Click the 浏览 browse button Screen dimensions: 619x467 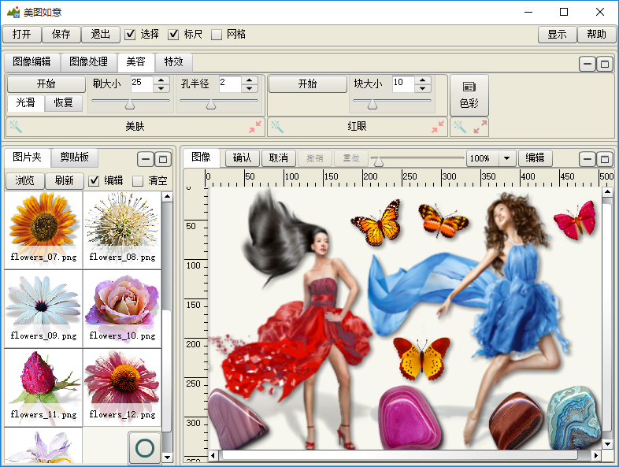pos(25,181)
